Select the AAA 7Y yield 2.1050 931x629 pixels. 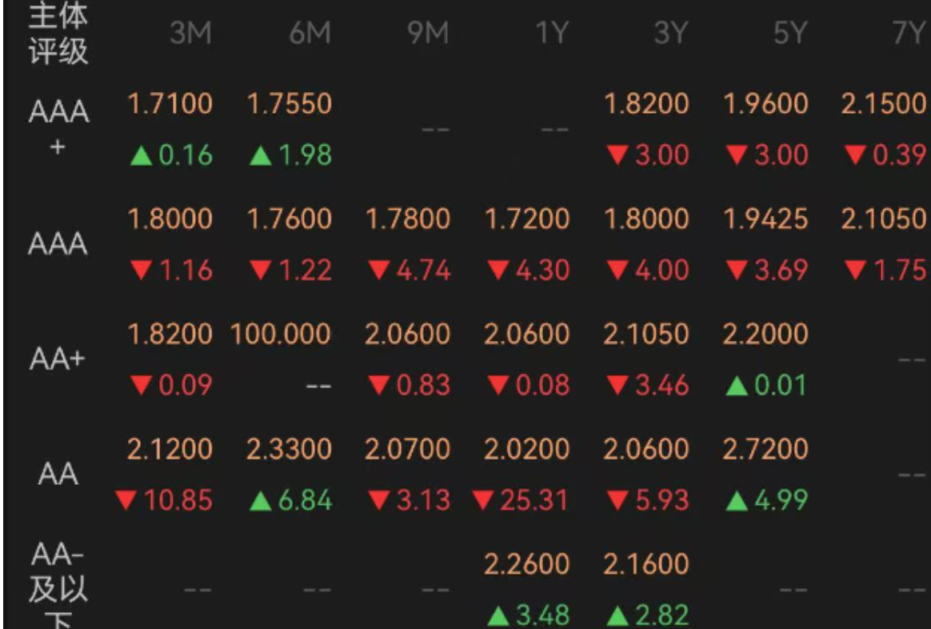point(884,218)
